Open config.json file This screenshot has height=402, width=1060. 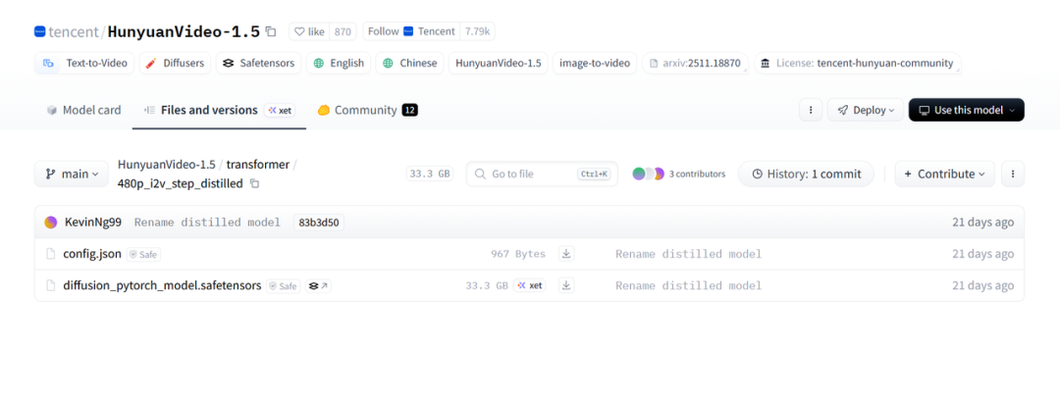[92, 254]
